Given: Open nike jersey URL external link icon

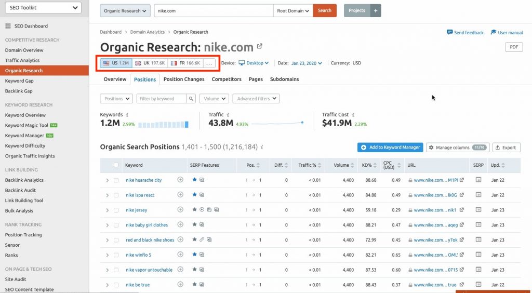Looking at the screenshot, I should pyautogui.click(x=462, y=209).
